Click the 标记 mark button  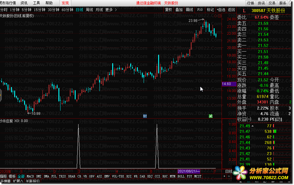point(210,10)
